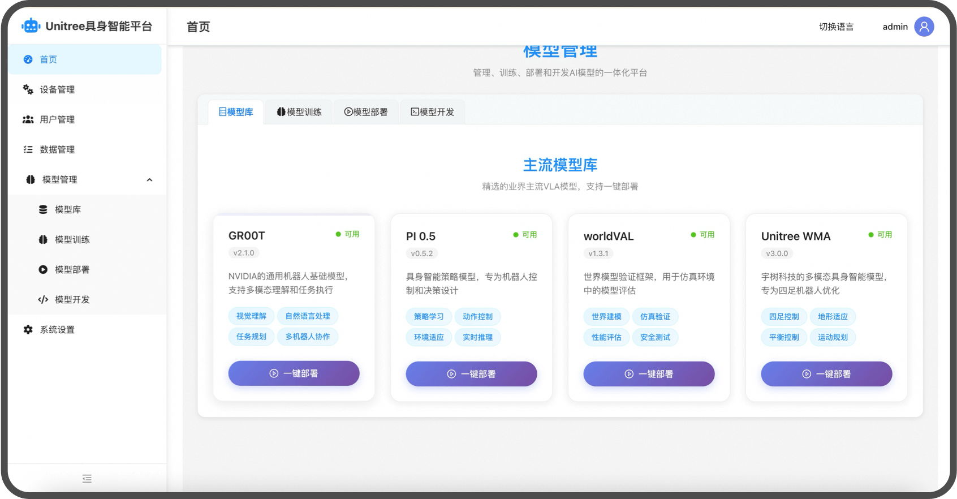This screenshot has height=499, width=957.
Task: Open the admin account dropdown
Action: coord(895,27)
